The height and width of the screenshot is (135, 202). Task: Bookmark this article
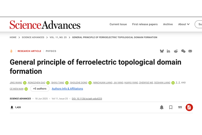171,107
